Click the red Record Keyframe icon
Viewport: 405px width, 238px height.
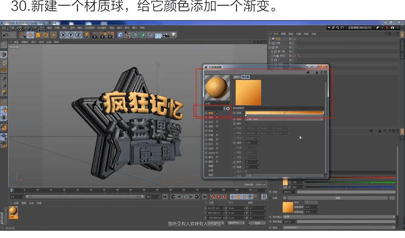(x=213, y=197)
